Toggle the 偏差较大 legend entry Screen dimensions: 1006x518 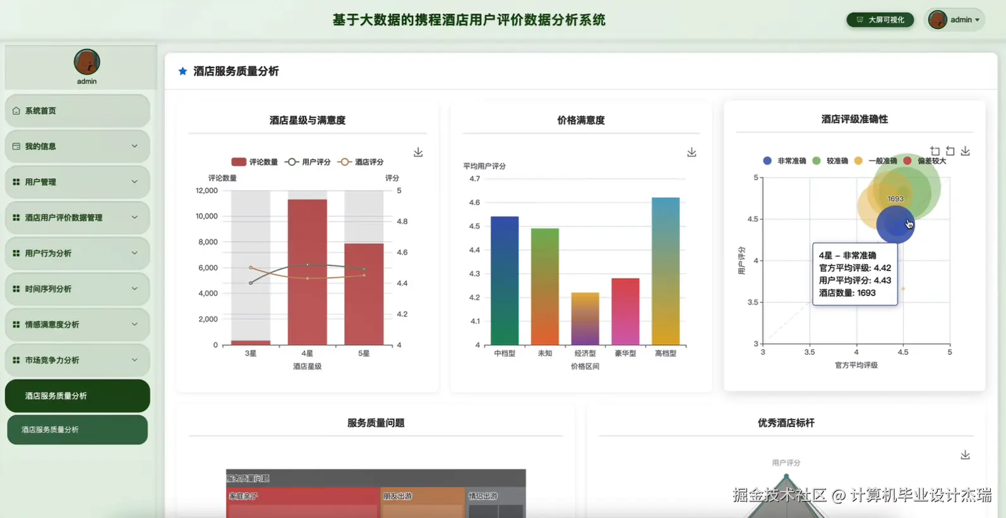click(925, 161)
